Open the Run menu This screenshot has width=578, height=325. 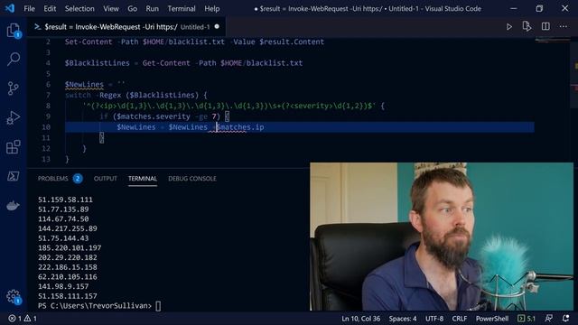[153, 8]
